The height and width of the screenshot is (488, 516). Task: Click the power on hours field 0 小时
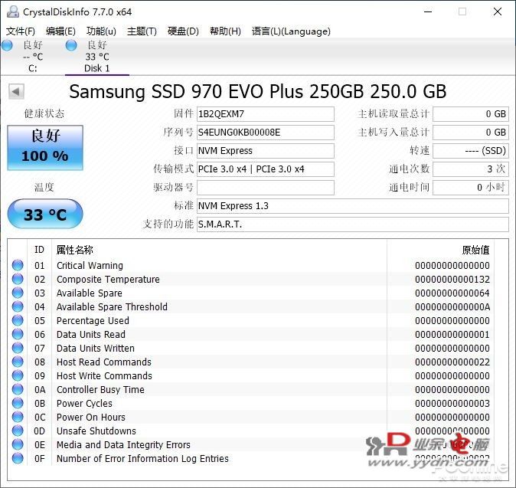pyautogui.click(x=471, y=188)
